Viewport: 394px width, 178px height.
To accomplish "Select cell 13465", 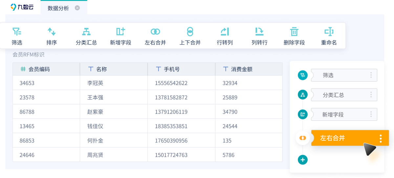I will (46, 126).
